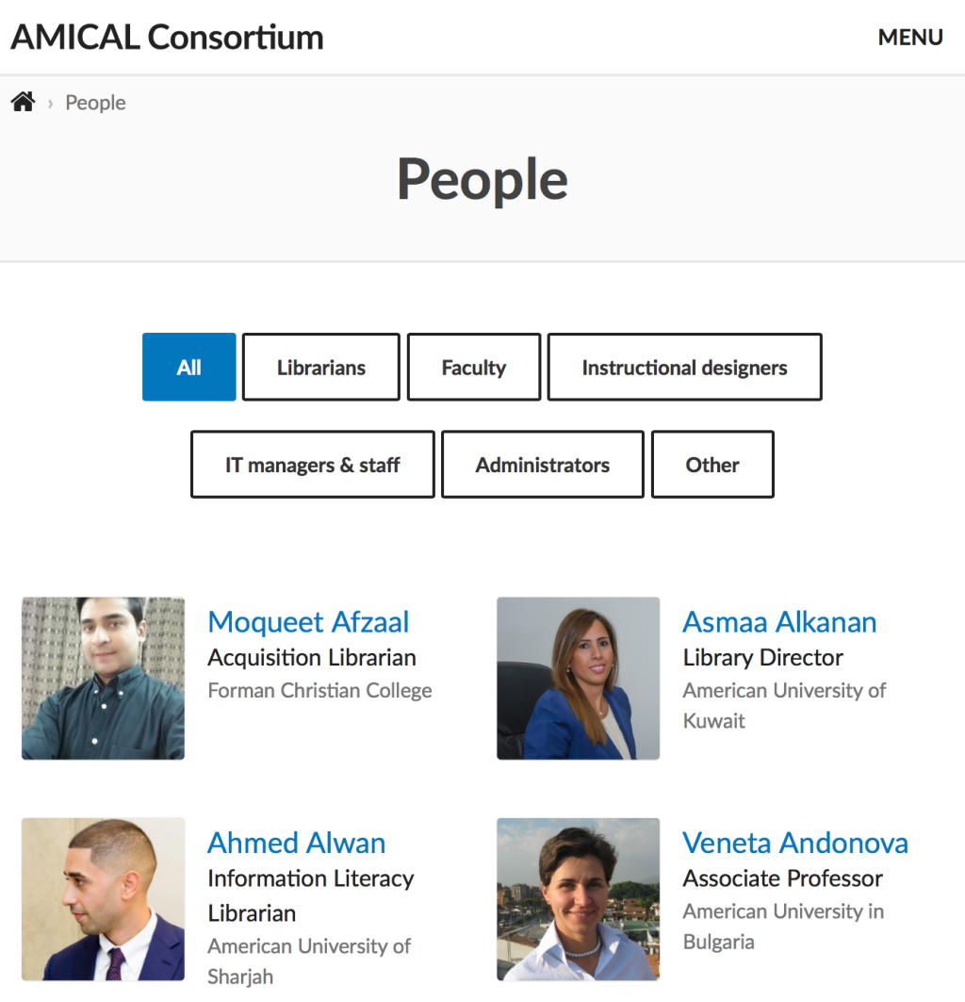Open Asmaa Alkanan's profile link

[779, 622]
